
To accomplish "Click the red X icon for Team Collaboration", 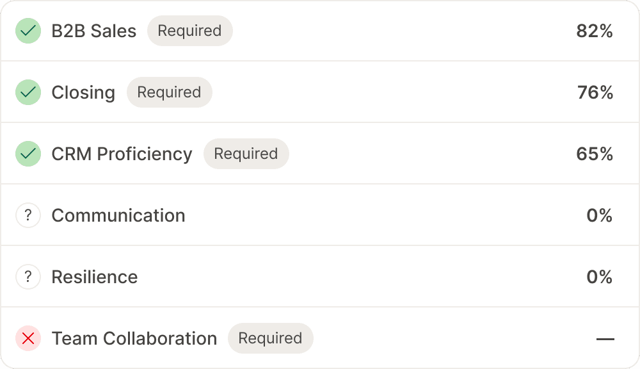I will pos(28,338).
